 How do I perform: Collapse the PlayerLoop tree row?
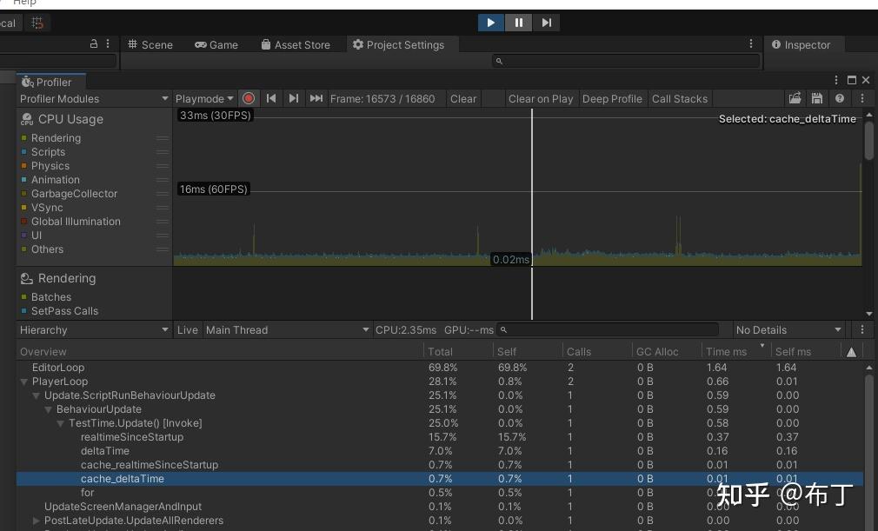24,382
